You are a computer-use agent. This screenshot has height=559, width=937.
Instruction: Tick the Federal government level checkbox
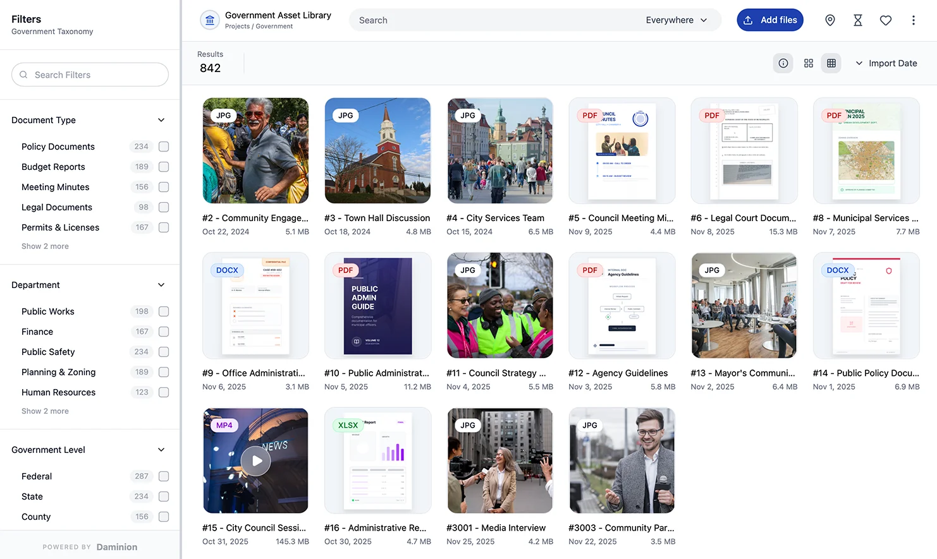pyautogui.click(x=164, y=476)
